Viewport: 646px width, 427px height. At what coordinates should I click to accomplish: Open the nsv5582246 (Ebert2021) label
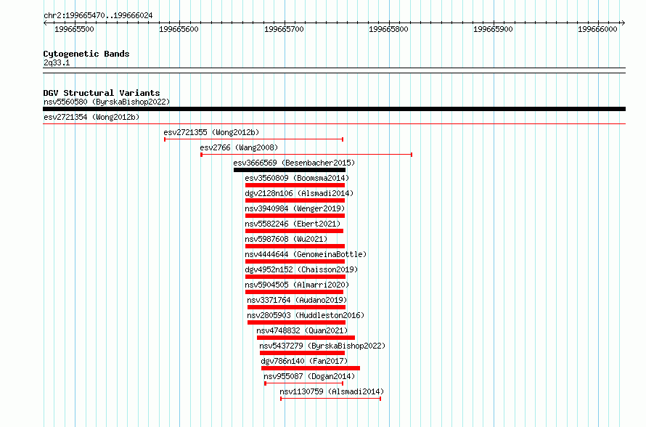293,224
